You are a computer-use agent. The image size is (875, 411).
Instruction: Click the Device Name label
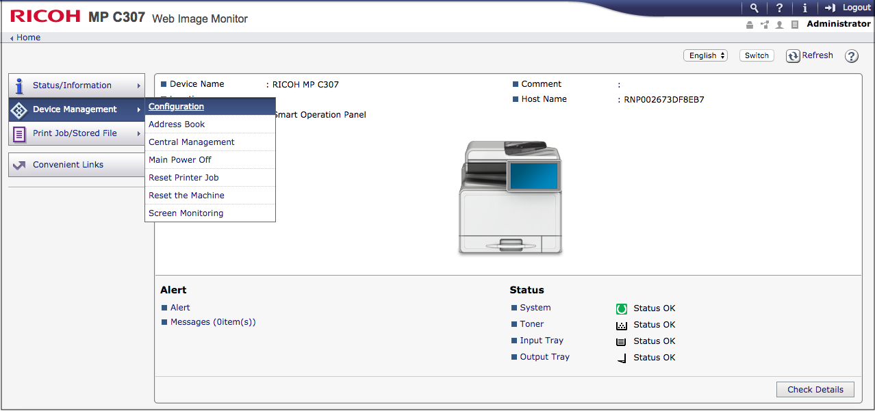coord(197,84)
